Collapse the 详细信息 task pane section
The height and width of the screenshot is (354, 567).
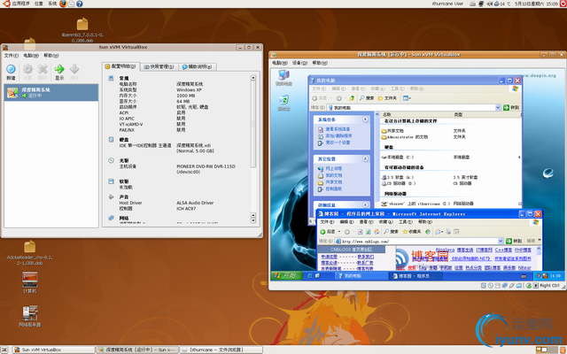point(365,204)
